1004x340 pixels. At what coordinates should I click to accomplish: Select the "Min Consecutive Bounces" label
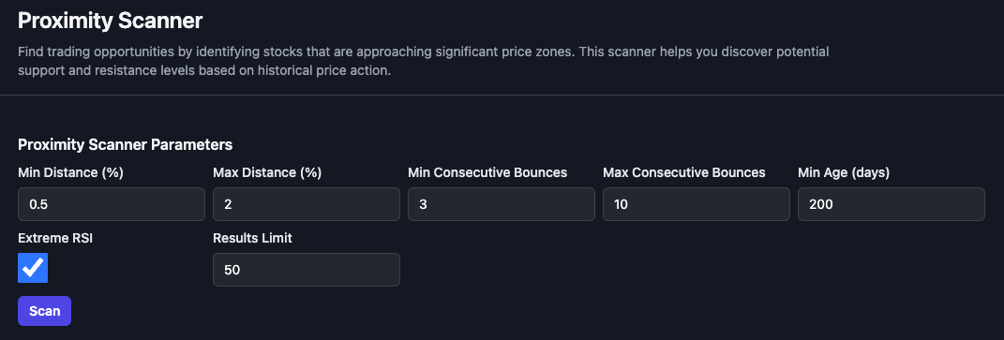pyautogui.click(x=487, y=172)
